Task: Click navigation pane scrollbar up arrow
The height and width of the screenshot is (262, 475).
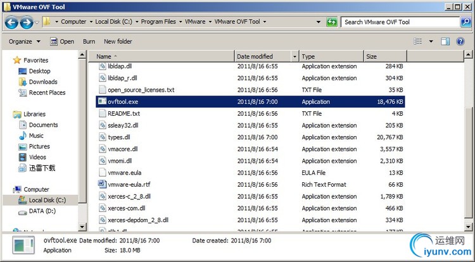Action: [x=82, y=55]
